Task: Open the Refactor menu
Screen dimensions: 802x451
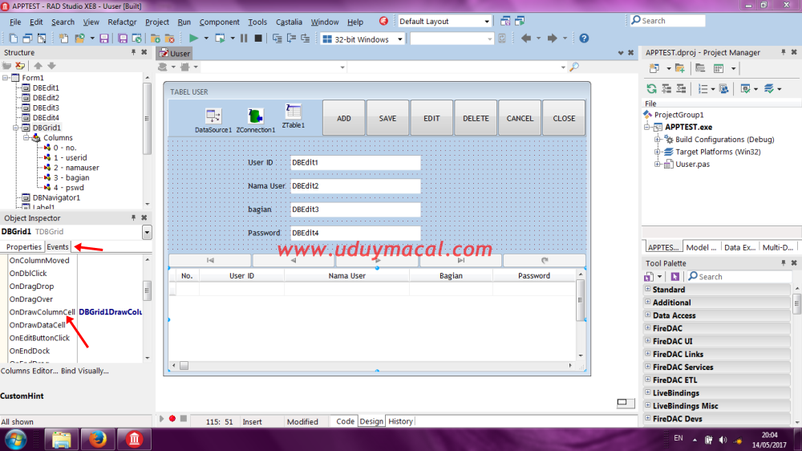Action: (x=122, y=22)
